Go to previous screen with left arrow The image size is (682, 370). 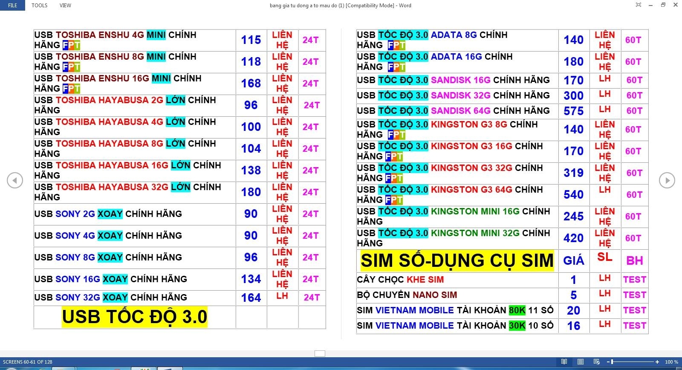point(15,180)
